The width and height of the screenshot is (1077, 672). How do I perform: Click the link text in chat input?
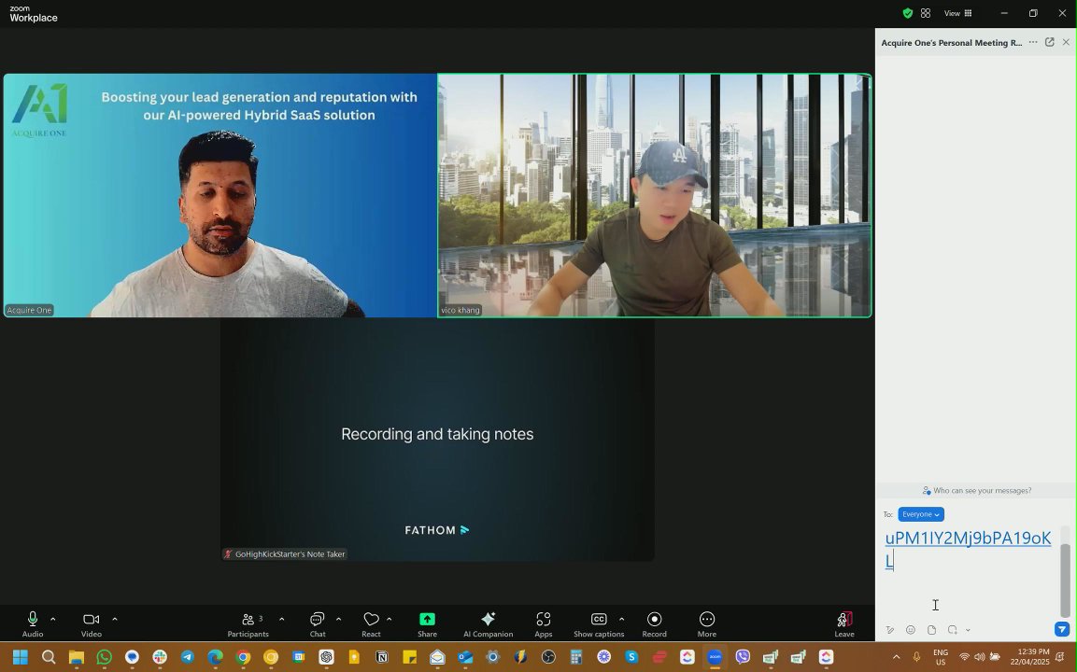pyautogui.click(x=968, y=549)
